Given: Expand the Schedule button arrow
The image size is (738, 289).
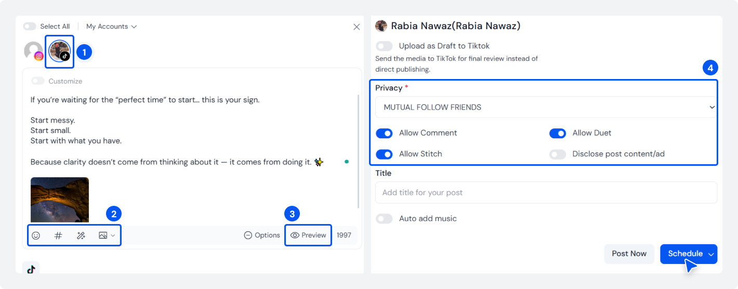Looking at the screenshot, I should [711, 254].
